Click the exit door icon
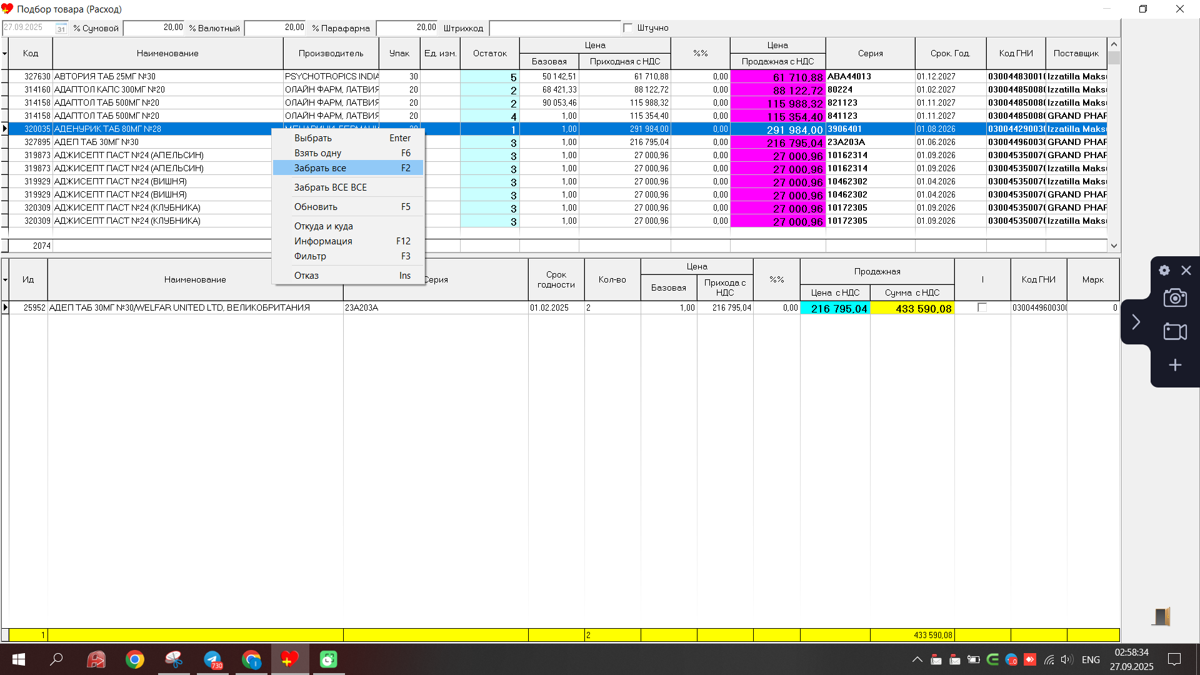Screen dimensions: 1200x675 [1161, 617]
